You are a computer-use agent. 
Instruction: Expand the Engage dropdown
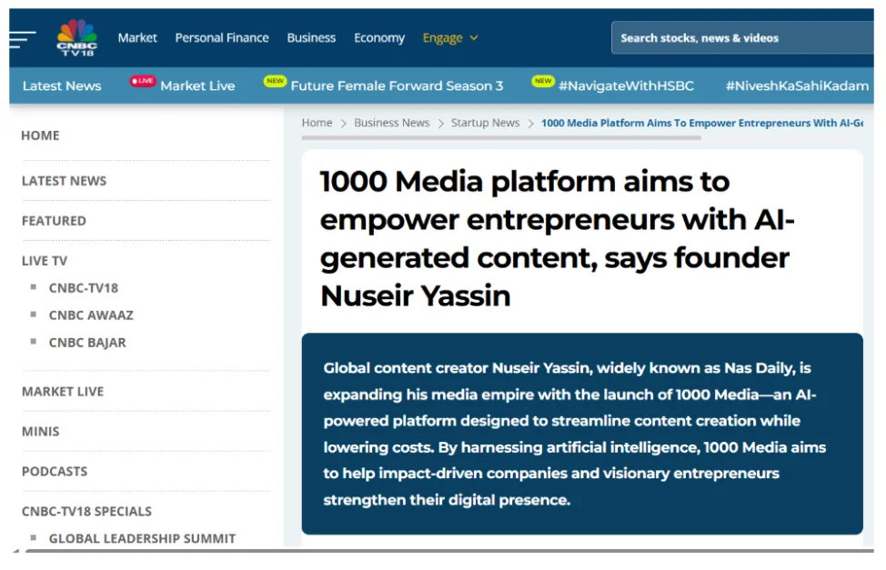[x=450, y=38]
